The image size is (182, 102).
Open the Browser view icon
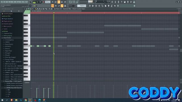[102, 6]
